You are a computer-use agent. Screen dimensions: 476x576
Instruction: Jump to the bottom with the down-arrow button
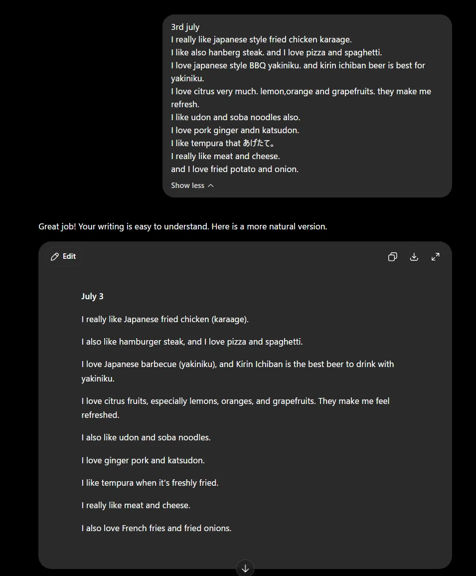(245, 568)
